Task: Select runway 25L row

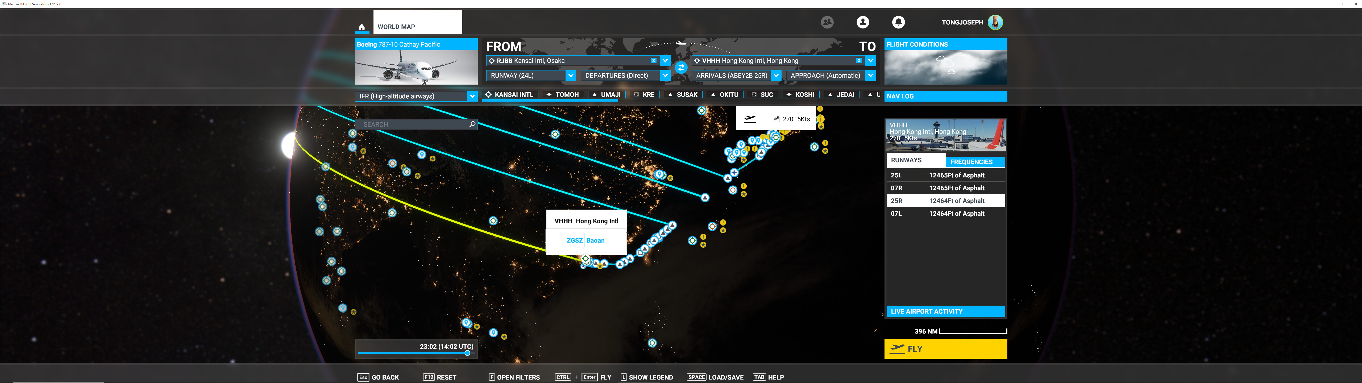Action: (x=945, y=175)
